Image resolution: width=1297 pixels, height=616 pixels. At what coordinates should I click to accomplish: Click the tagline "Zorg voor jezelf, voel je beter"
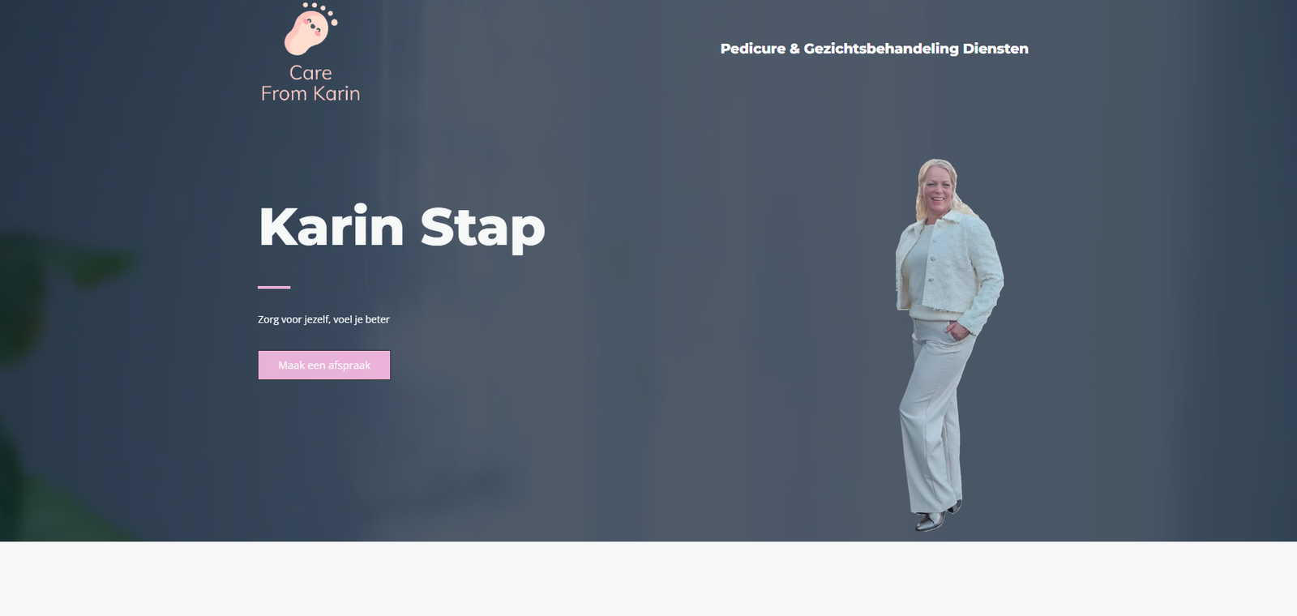click(x=323, y=319)
